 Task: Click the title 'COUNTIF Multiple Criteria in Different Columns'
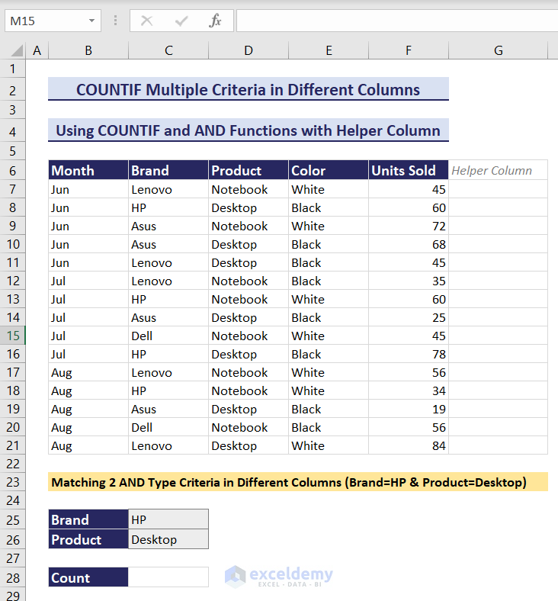coord(249,90)
